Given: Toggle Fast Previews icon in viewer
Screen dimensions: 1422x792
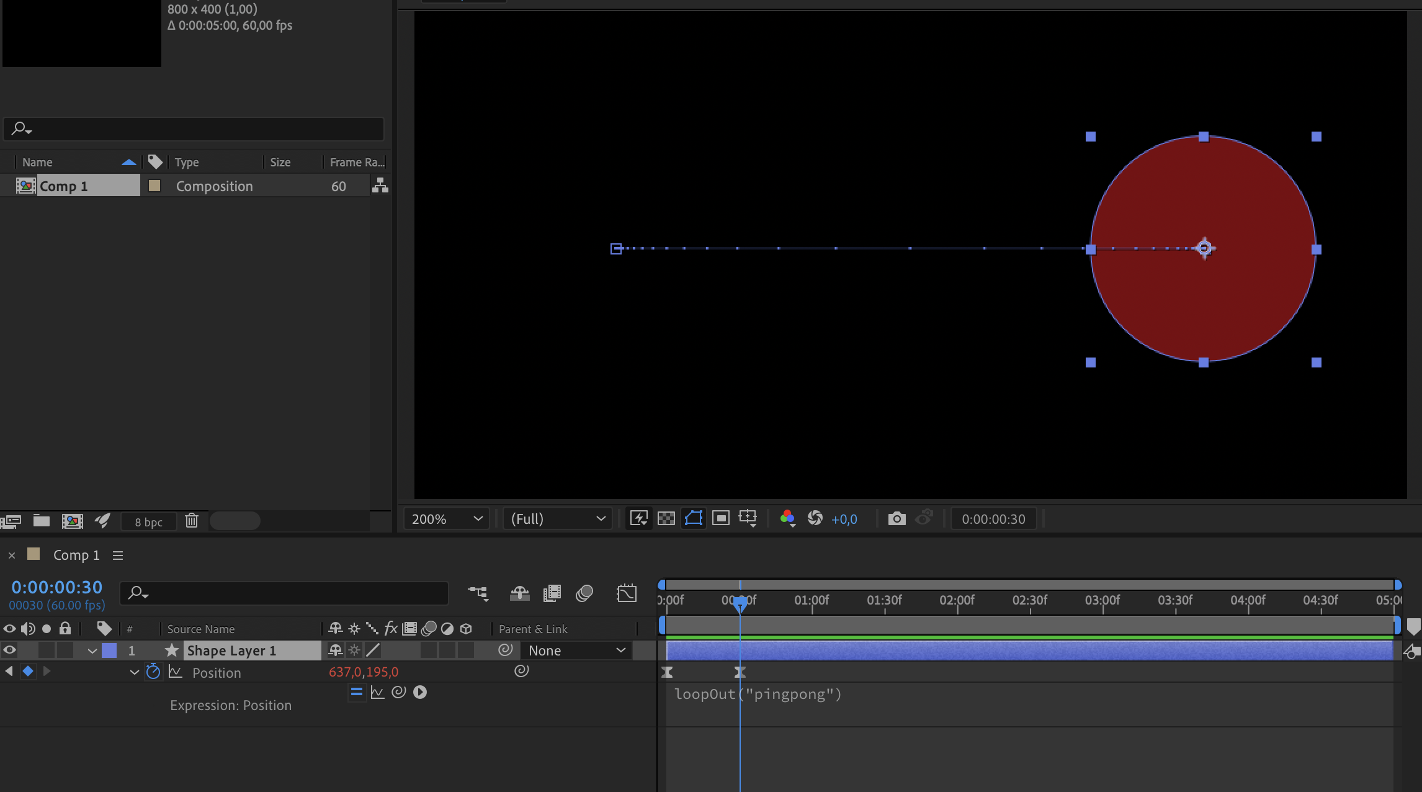Looking at the screenshot, I should pos(639,518).
